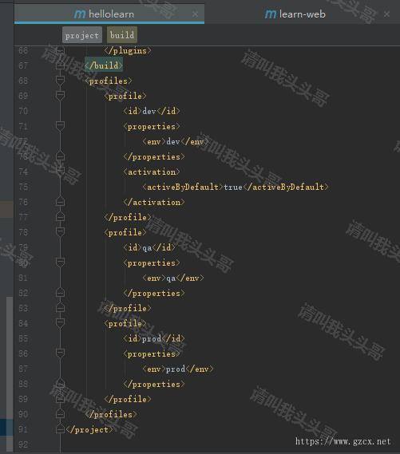Collapse properties block on line 80
The width and height of the screenshot is (400, 454).
pyautogui.click(x=60, y=263)
